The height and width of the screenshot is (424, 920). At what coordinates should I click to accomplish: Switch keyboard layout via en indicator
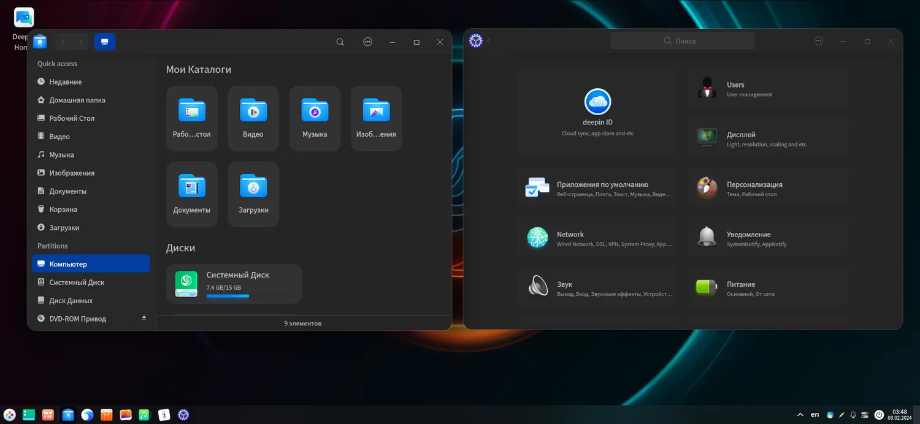point(815,415)
